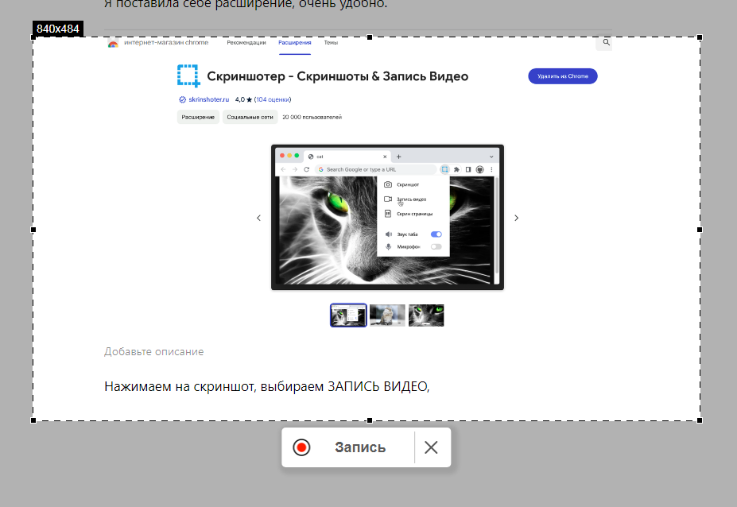Click the camera icon beside Скриншот
This screenshot has width=737, height=507.
pyautogui.click(x=388, y=184)
